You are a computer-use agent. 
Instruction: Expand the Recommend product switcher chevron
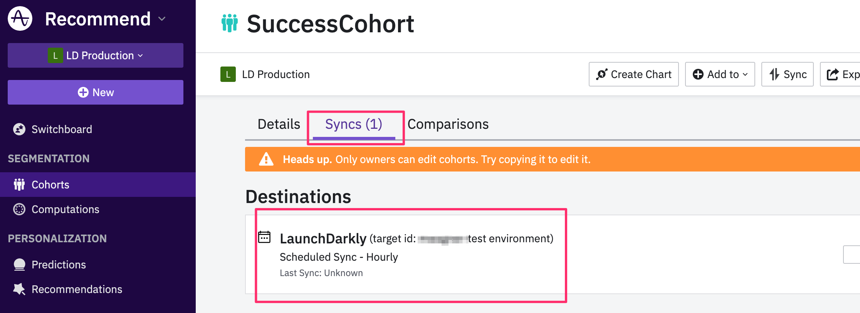click(x=162, y=19)
